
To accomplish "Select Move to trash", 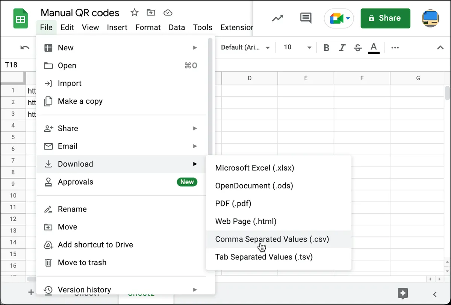I will pos(121,263).
